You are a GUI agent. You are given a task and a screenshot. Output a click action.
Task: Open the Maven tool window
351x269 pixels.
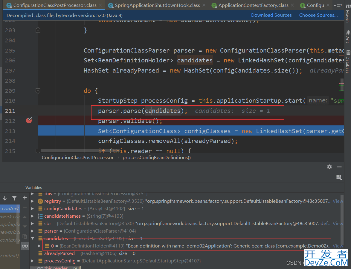(x=348, y=13)
